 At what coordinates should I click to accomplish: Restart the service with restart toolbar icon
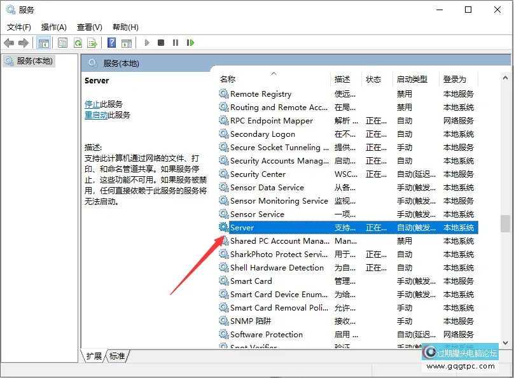point(189,43)
